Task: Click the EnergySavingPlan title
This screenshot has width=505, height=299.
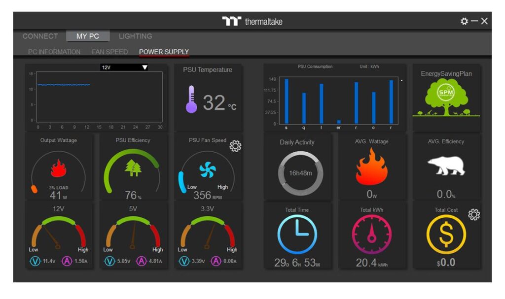Action: point(446,74)
